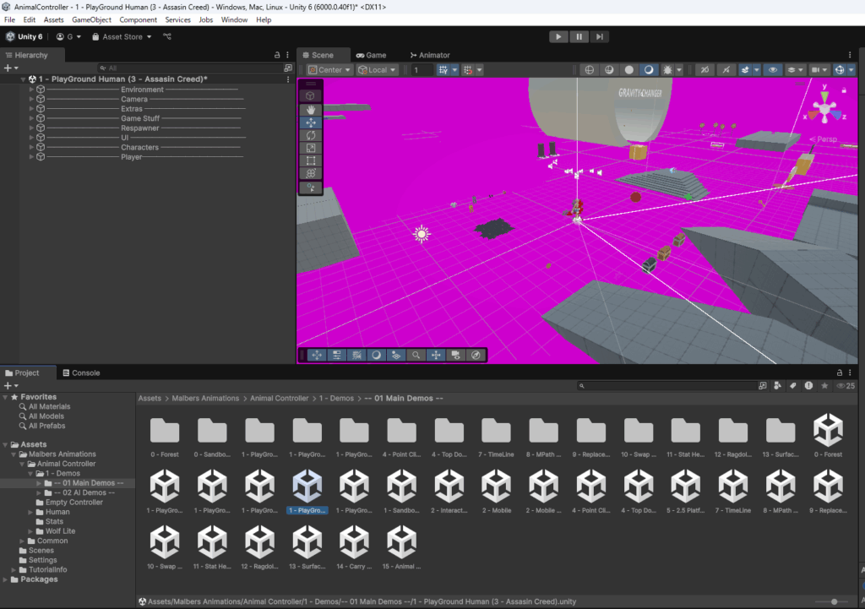Open the Window menu
Viewport: 865px width, 609px height.
[x=234, y=19]
